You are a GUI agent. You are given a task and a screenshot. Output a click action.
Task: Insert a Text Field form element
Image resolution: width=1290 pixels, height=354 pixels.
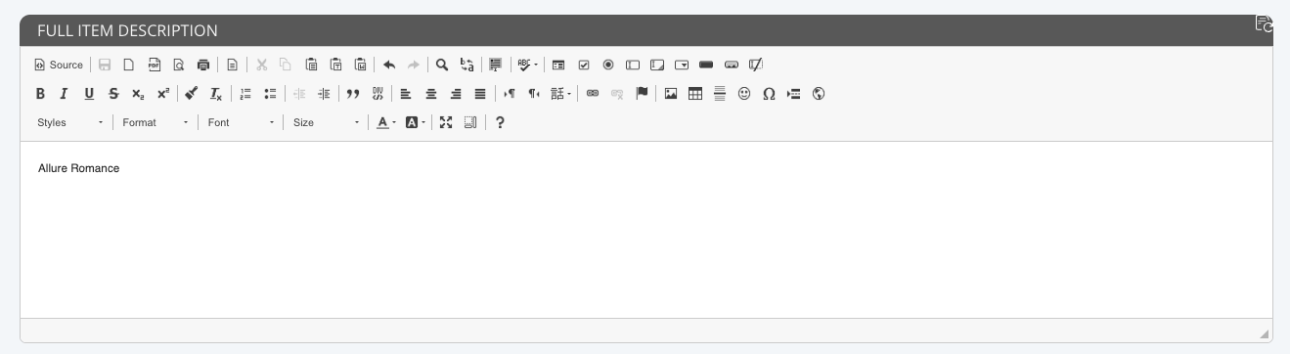pyautogui.click(x=633, y=65)
